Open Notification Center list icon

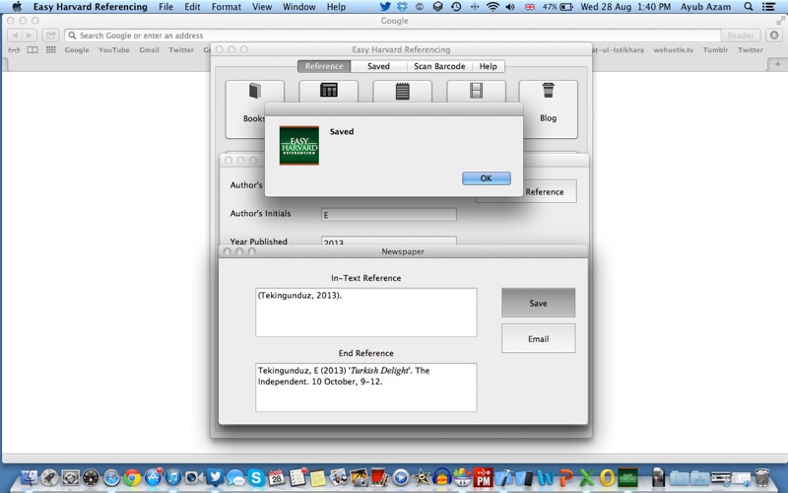coord(768,7)
